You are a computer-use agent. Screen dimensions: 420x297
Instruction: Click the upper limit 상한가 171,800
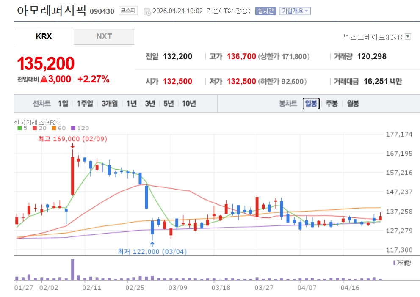(284, 56)
